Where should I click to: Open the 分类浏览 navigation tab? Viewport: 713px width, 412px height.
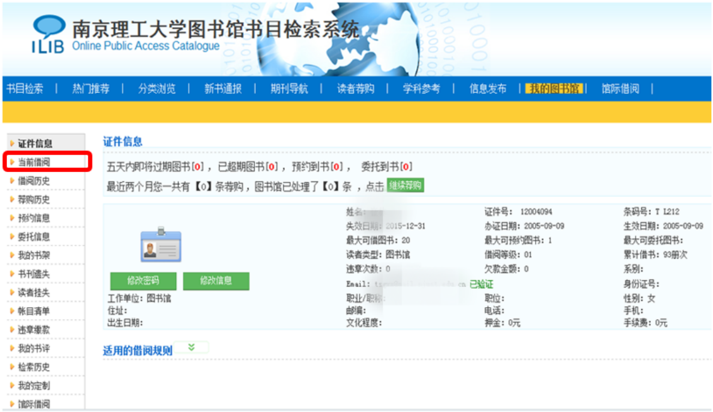(x=157, y=89)
